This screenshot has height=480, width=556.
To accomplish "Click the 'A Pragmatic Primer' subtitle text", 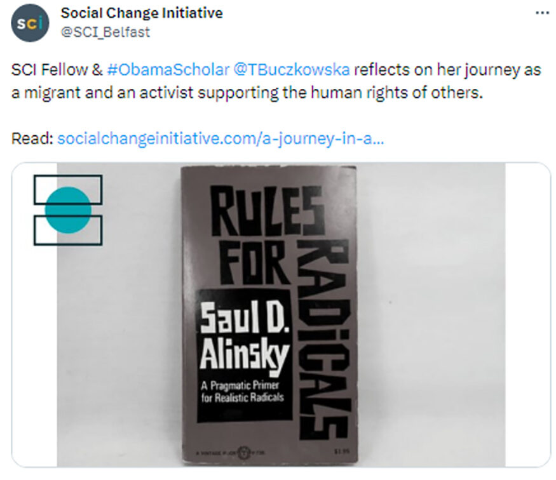I will click(x=242, y=391).
